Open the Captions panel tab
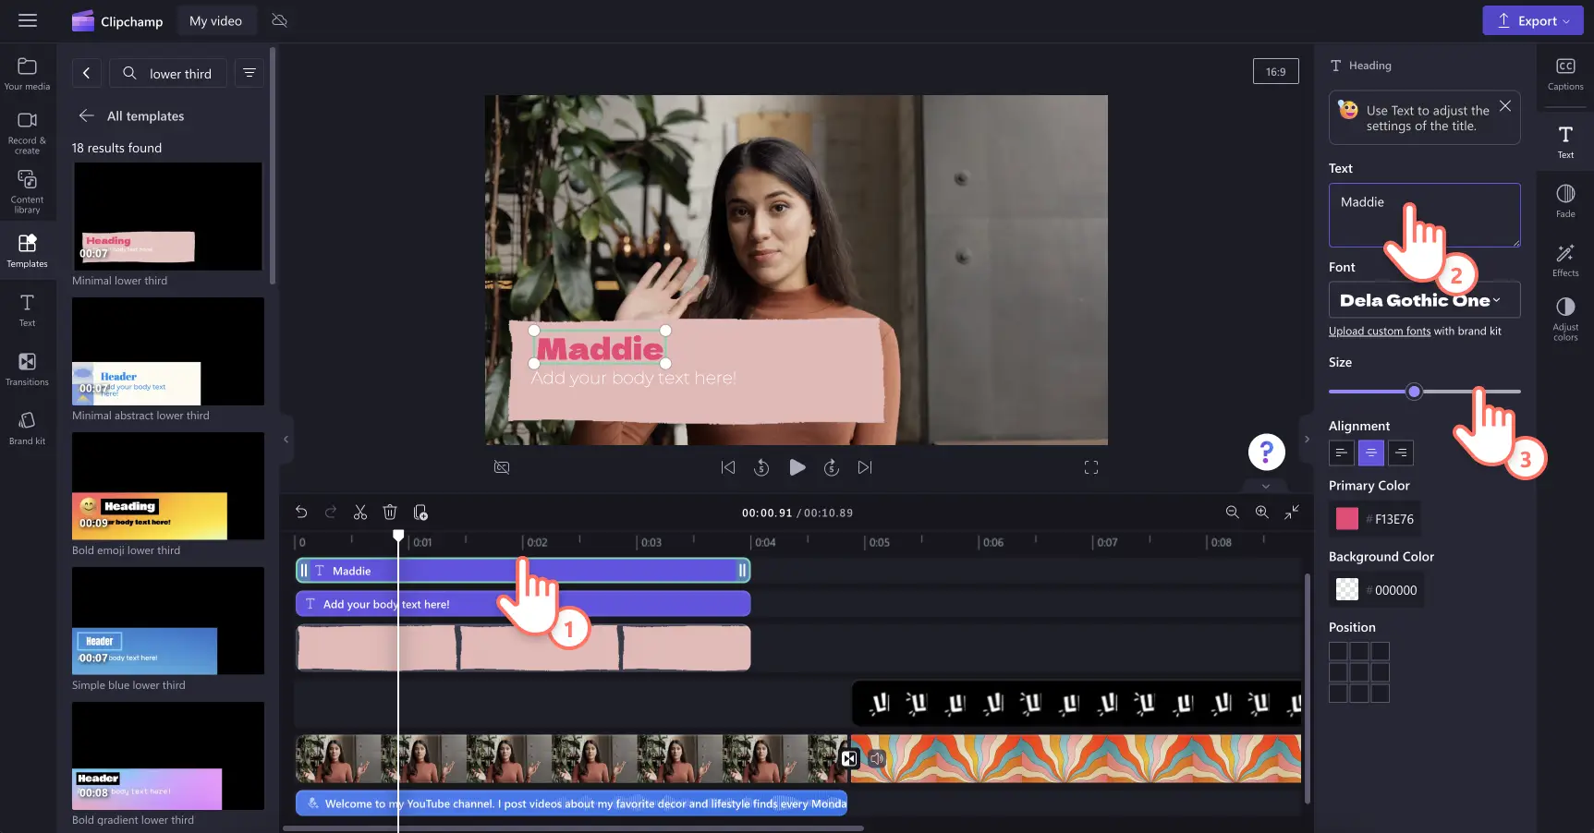This screenshot has width=1594, height=833. pos(1564,74)
